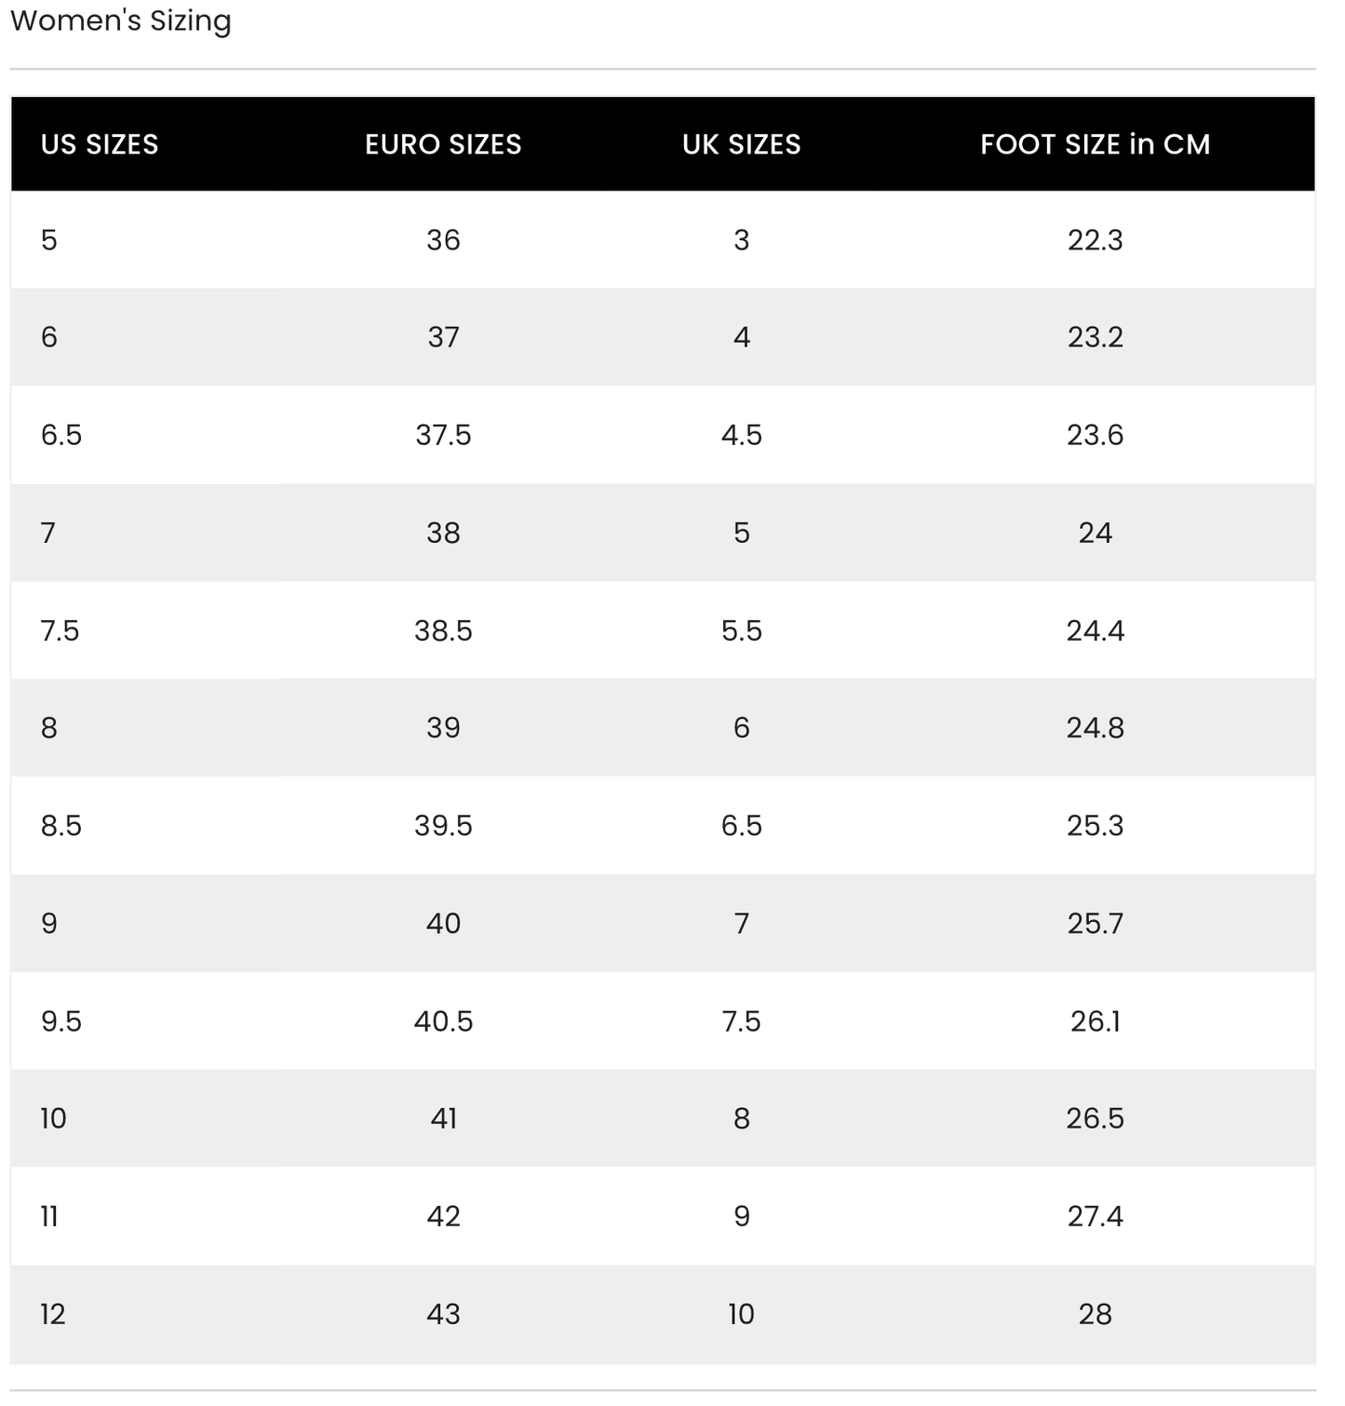The image size is (1345, 1406).
Task: Click Euro size 37 cell
Action: click(443, 337)
